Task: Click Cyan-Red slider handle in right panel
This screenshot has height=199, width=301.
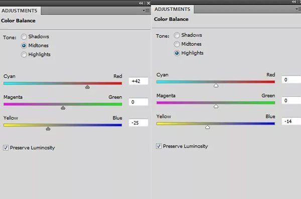Action: 216,85
